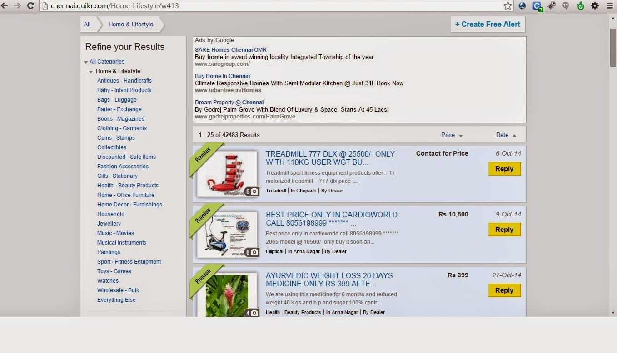Open the browser settings gear icon
This screenshot has height=353, width=617.
coord(594,6)
